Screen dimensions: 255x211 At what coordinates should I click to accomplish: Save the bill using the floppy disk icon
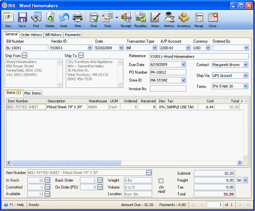click(22, 20)
